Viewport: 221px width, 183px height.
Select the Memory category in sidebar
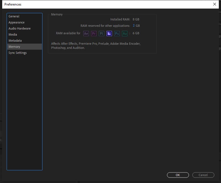click(x=14, y=47)
